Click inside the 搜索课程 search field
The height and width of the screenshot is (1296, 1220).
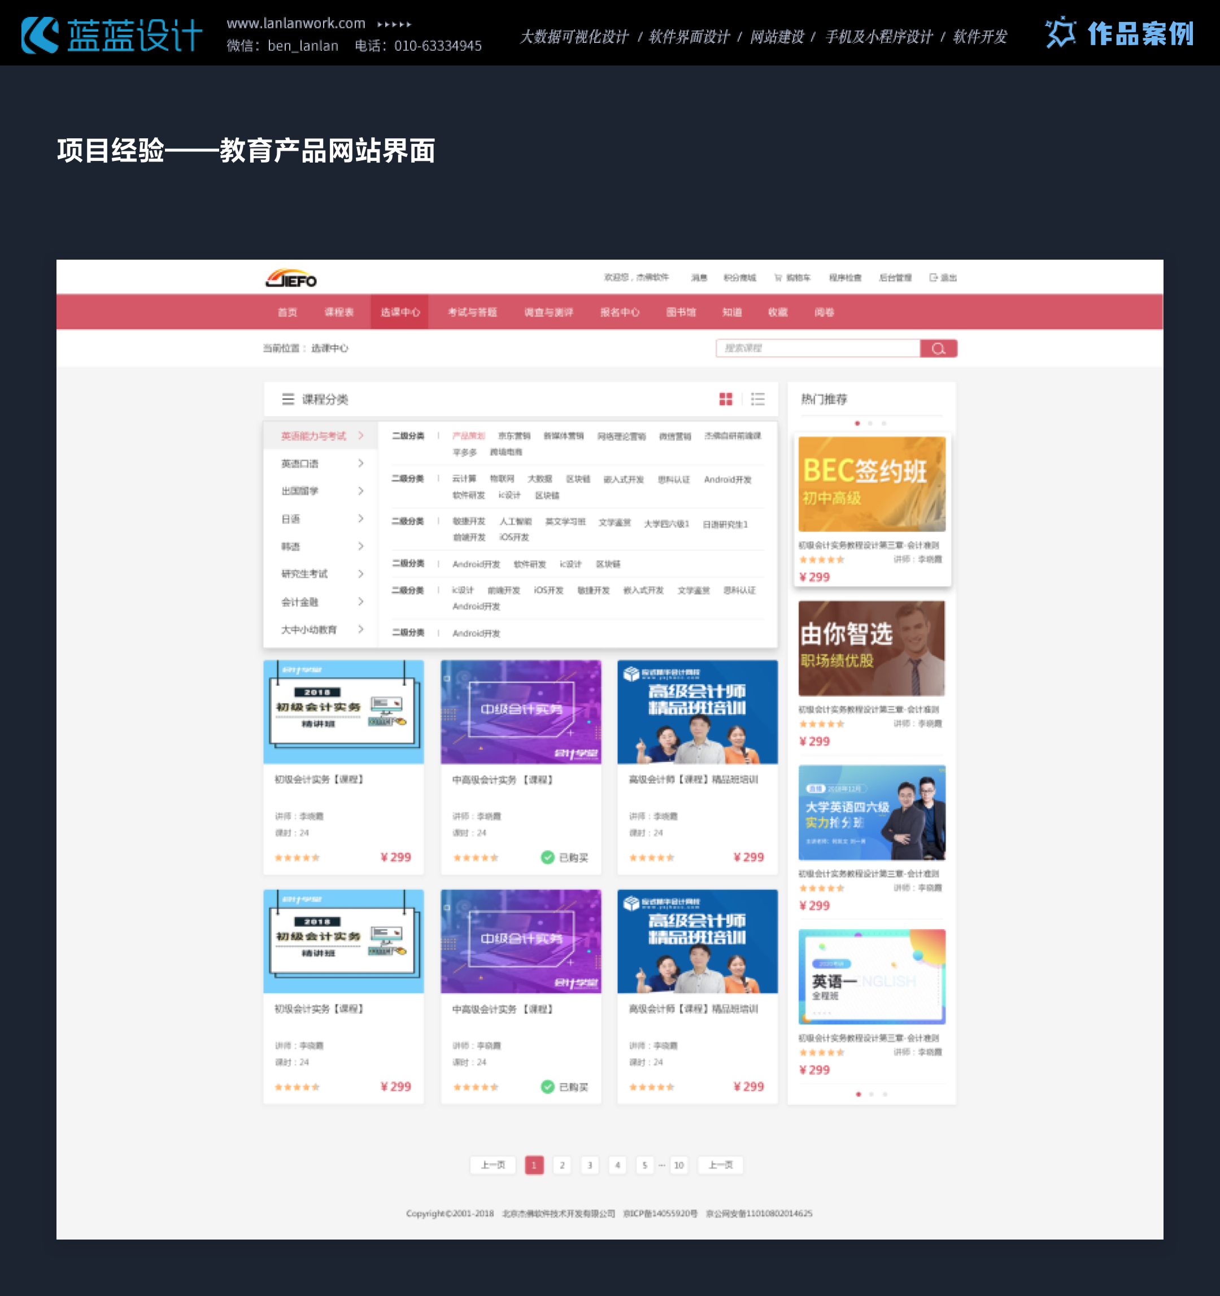pos(816,348)
